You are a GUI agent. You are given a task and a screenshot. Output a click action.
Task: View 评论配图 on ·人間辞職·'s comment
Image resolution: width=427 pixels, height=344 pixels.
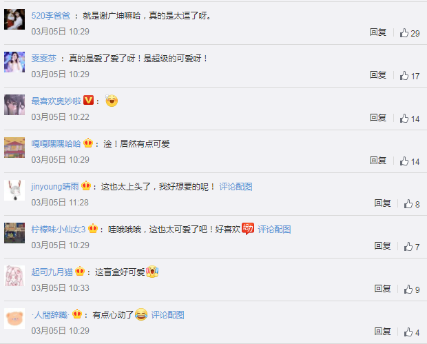[x=168, y=315]
